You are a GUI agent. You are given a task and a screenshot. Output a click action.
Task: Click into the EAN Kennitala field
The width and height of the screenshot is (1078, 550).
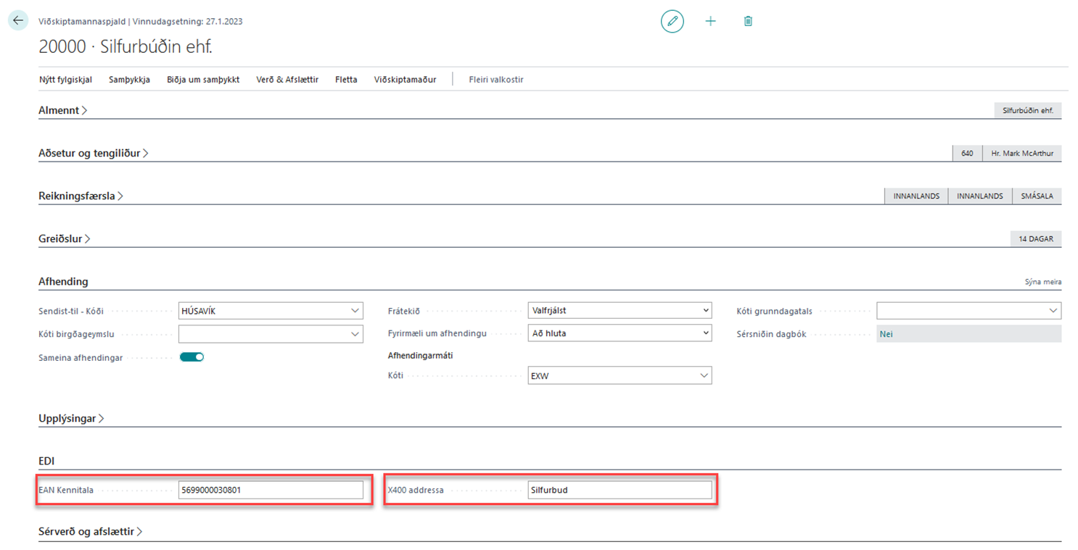pos(270,490)
